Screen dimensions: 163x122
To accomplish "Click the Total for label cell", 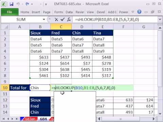I will click(x=19, y=88).
